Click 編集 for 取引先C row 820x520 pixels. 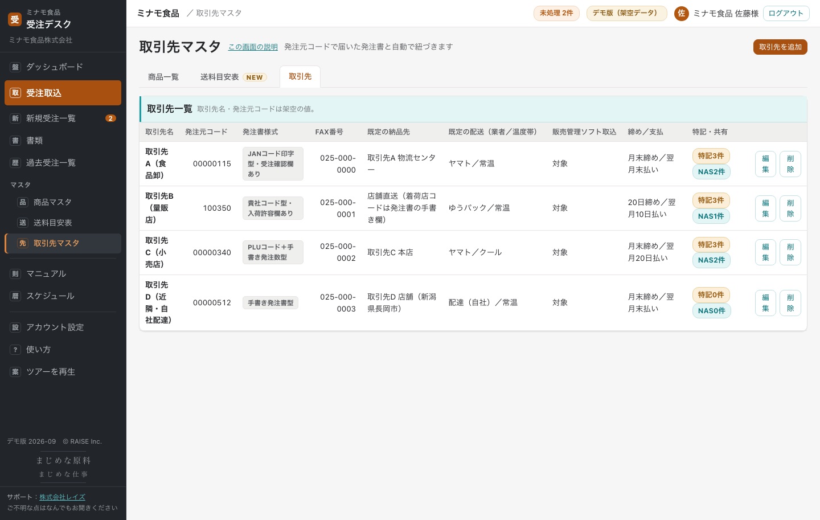(x=765, y=252)
